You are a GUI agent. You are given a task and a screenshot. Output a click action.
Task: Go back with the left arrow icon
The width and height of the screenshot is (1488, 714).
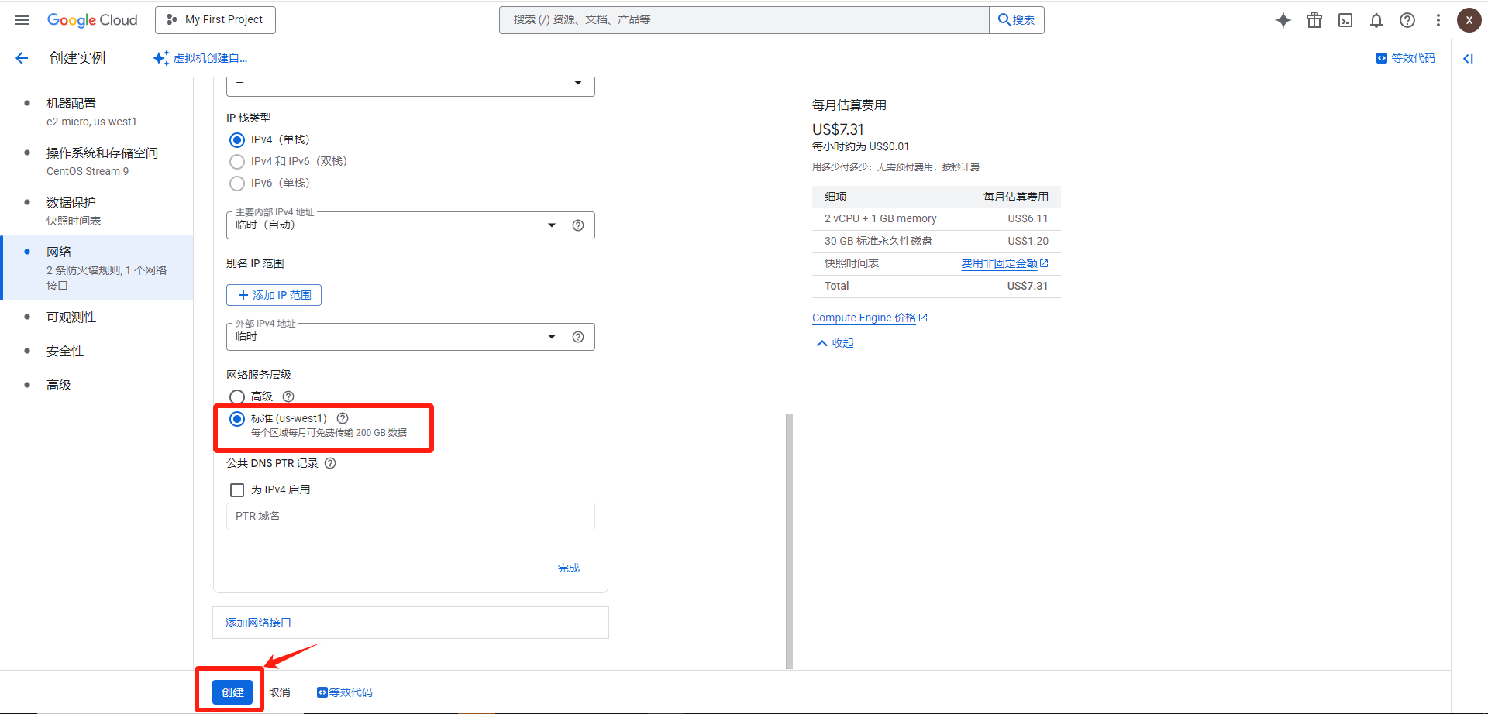22,58
